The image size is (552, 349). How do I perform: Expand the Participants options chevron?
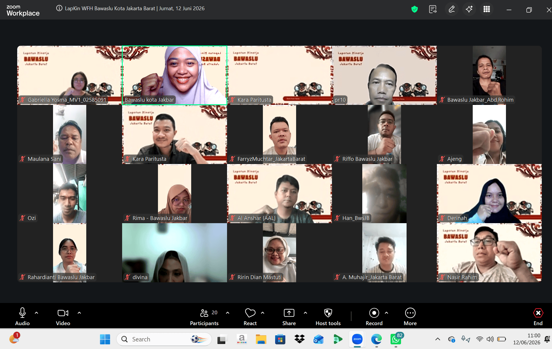228,313
